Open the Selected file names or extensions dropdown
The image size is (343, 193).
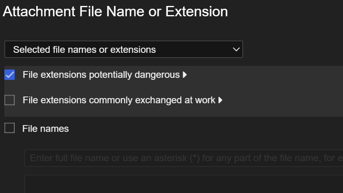coord(123,50)
